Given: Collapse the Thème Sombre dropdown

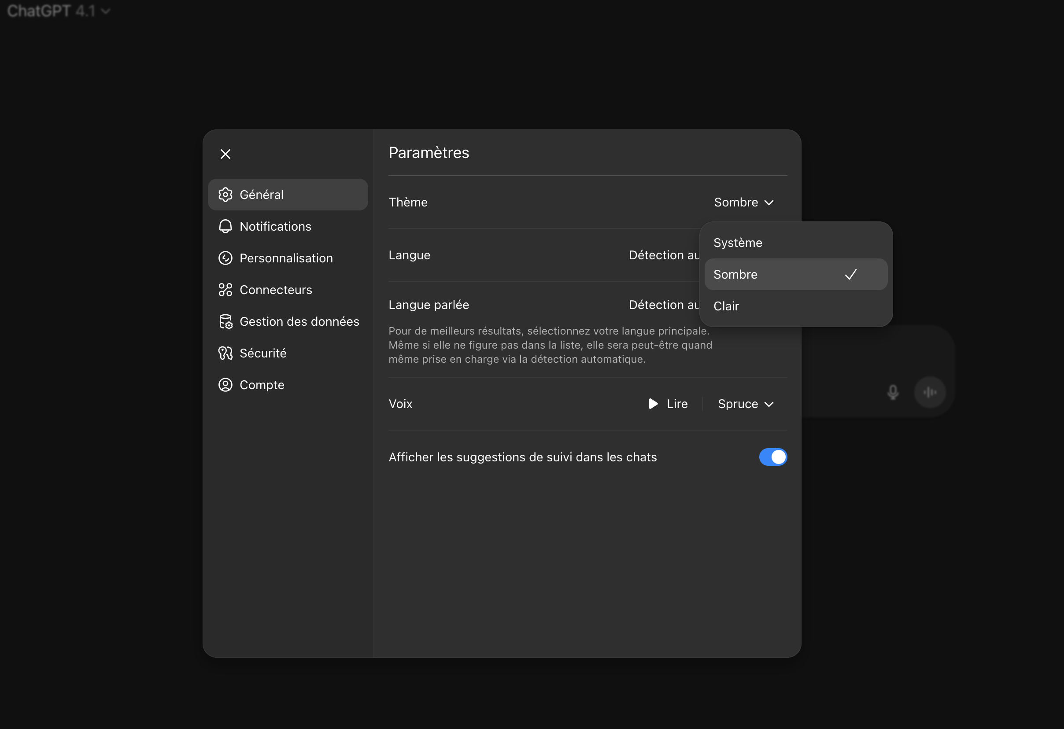Looking at the screenshot, I should pyautogui.click(x=743, y=202).
